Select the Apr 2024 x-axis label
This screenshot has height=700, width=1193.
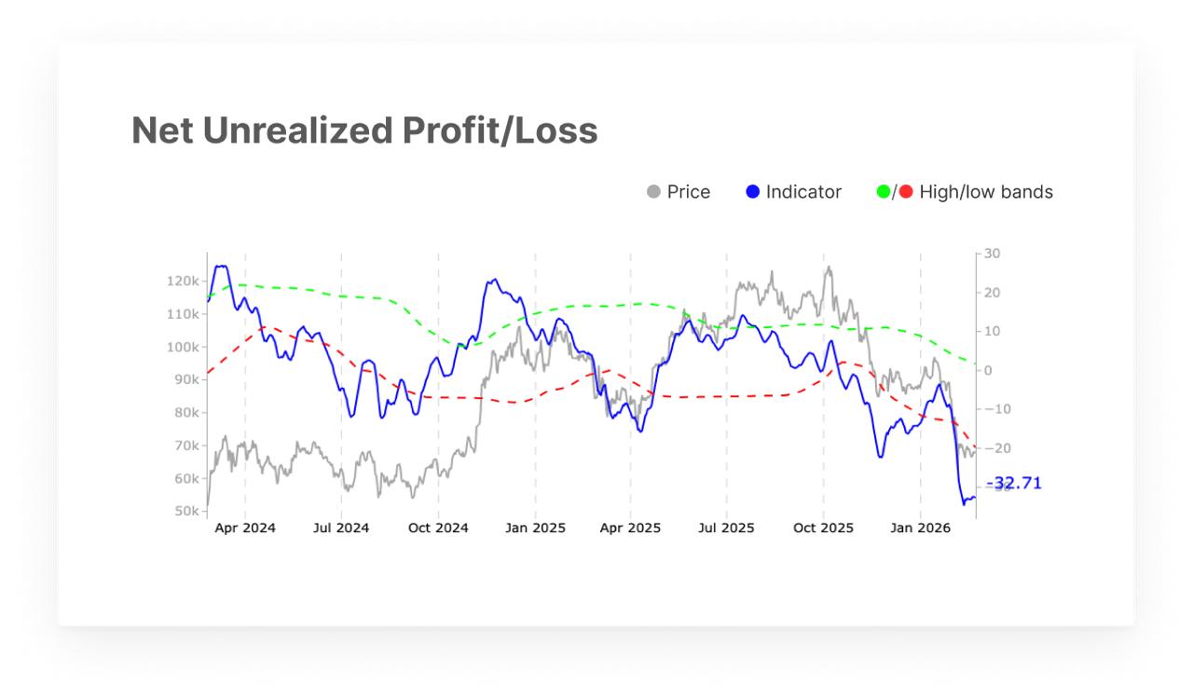pyautogui.click(x=245, y=528)
